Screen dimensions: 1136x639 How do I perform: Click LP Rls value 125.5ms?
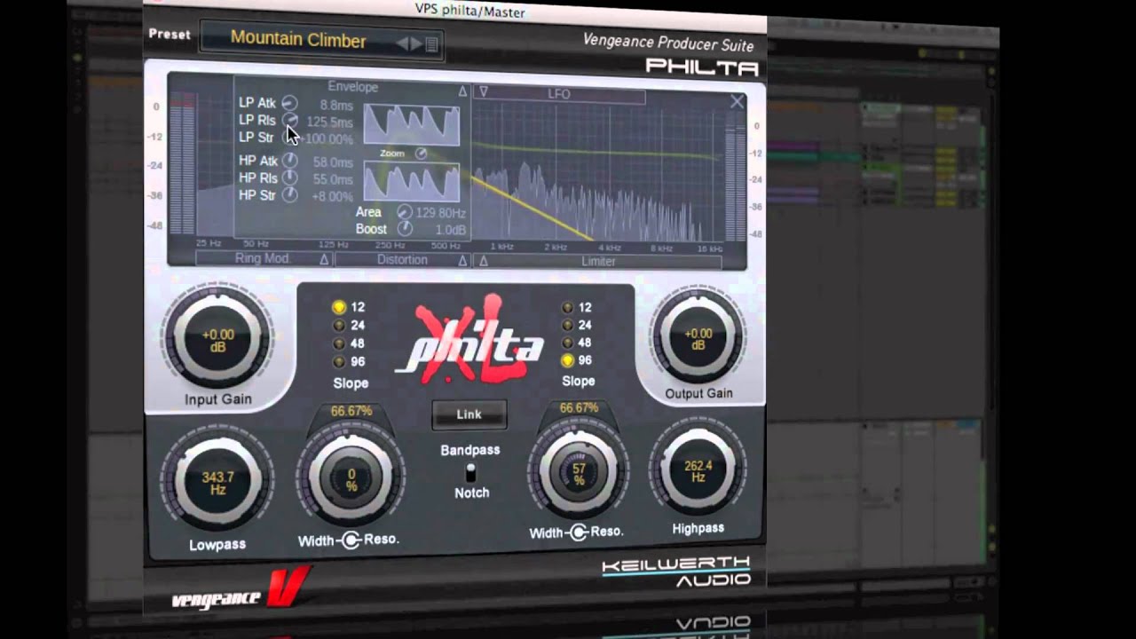point(329,122)
